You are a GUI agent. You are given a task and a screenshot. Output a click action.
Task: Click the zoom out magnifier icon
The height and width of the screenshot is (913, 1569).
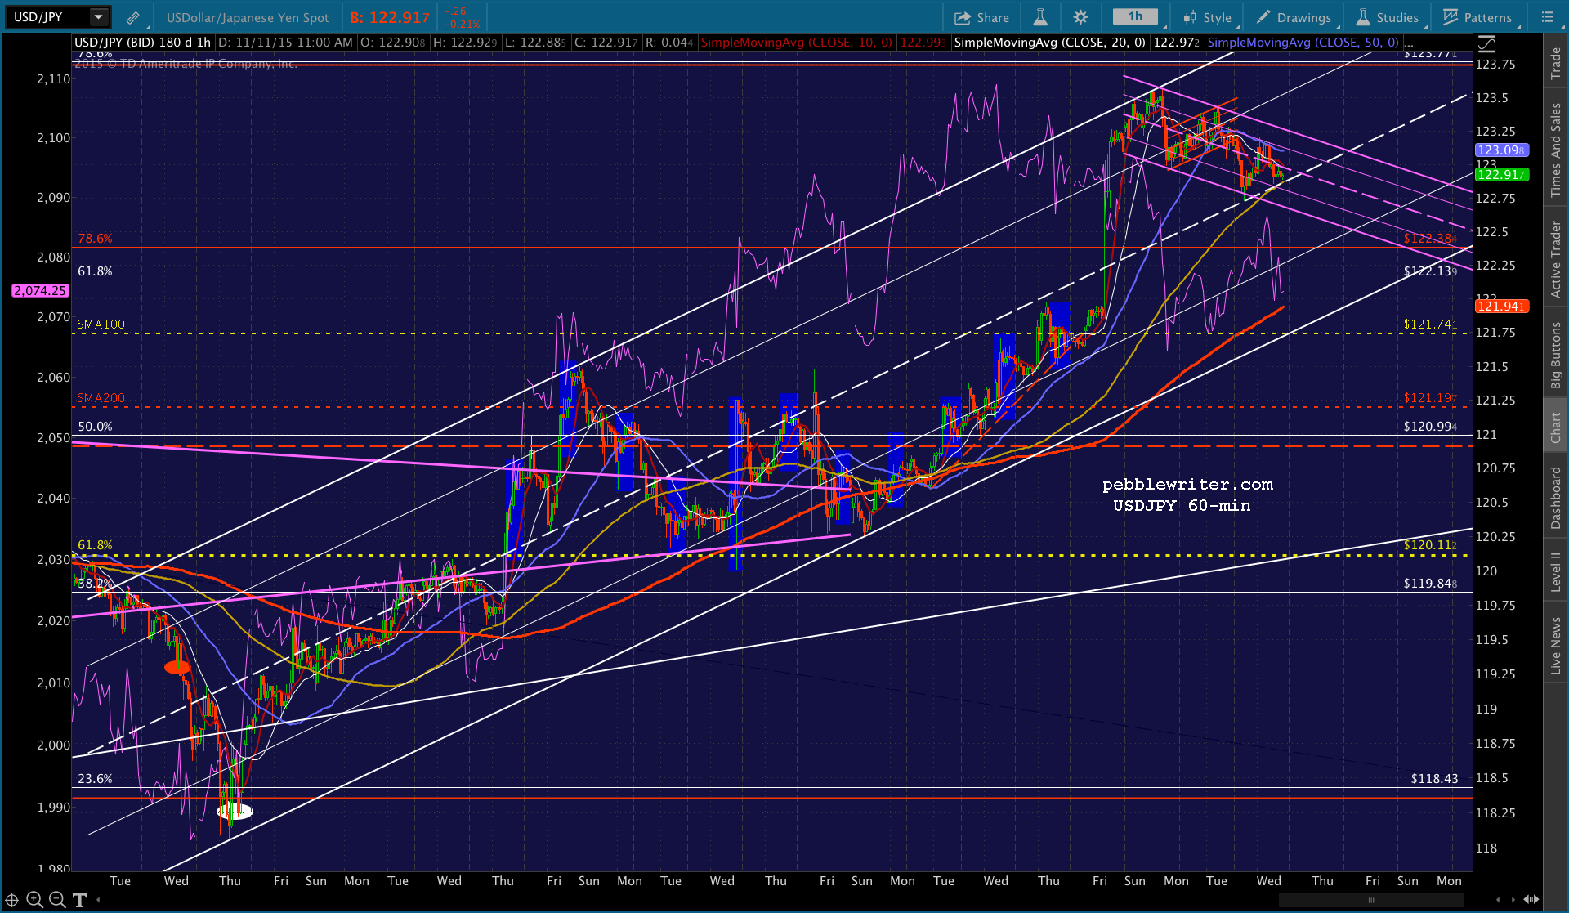[57, 900]
